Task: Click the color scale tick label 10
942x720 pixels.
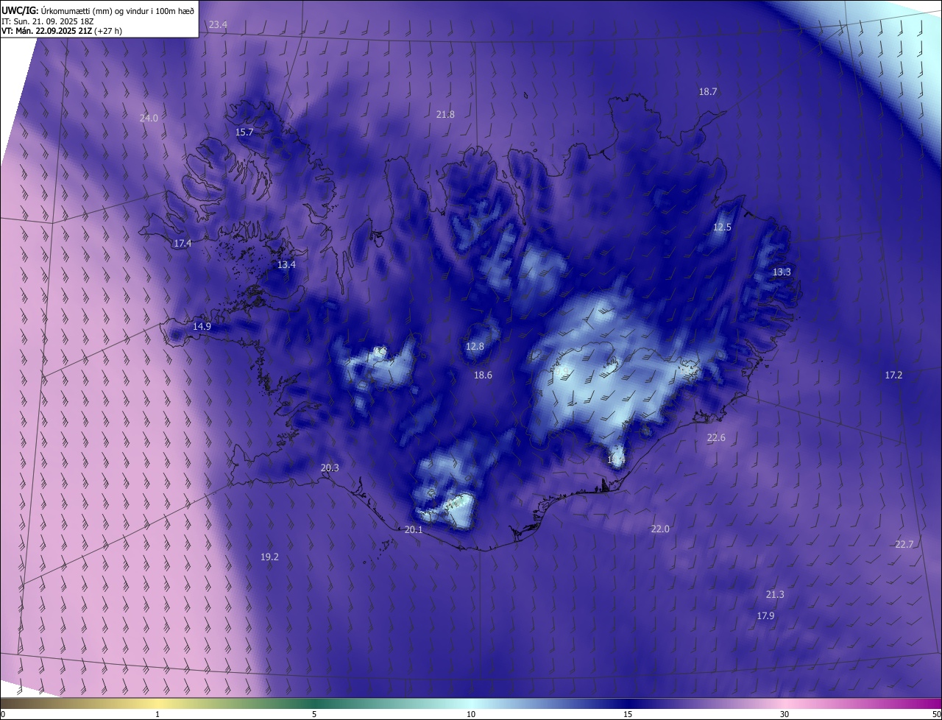Action: coord(471,715)
